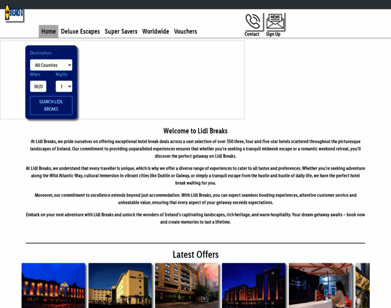Click the Lidl Breaks logo

(x=14, y=13)
